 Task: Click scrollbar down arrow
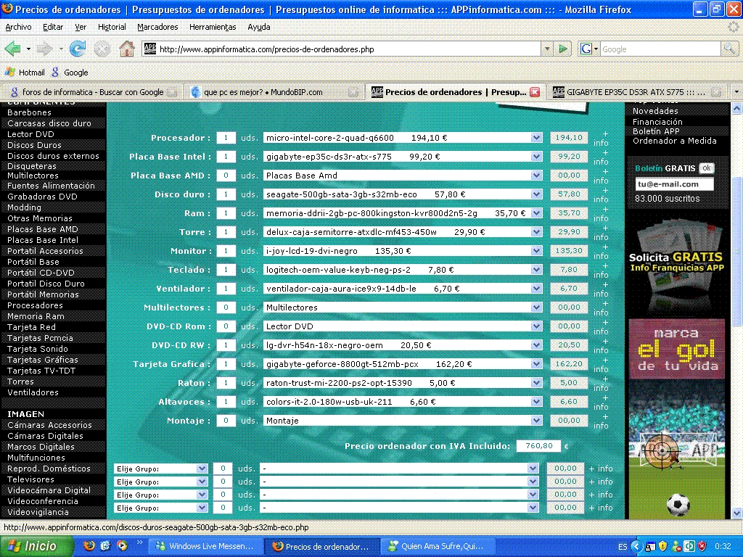tap(736, 513)
